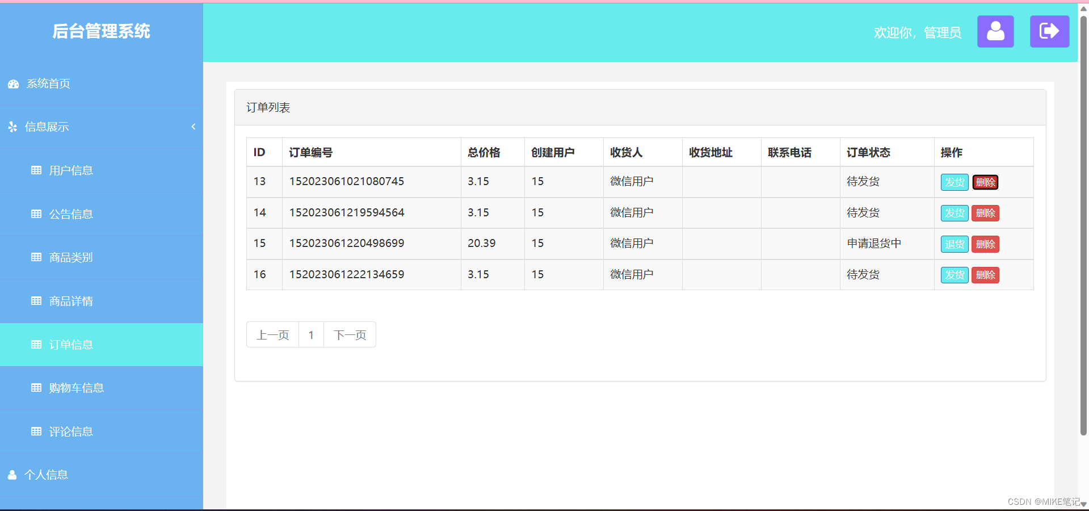1089x511 pixels.
Task: Click the table icon beside 购物车信息
Action: tap(36, 388)
